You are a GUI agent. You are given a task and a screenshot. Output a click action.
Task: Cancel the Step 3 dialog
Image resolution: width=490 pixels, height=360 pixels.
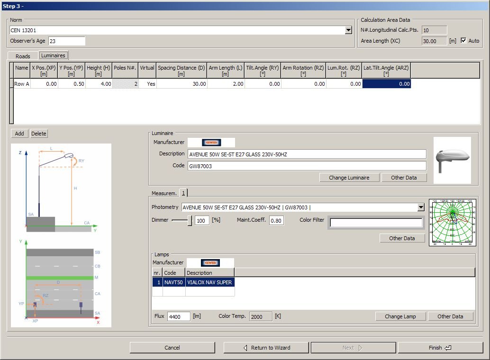click(172, 348)
